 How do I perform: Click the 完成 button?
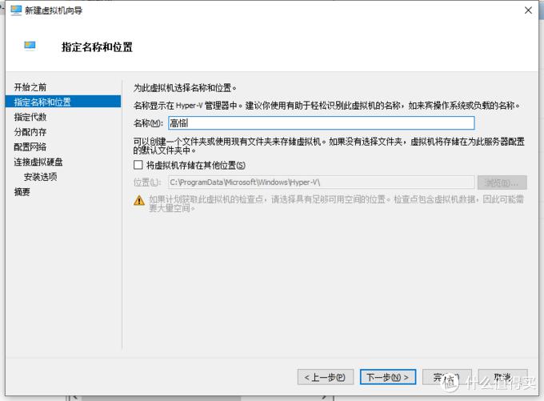coord(447,377)
